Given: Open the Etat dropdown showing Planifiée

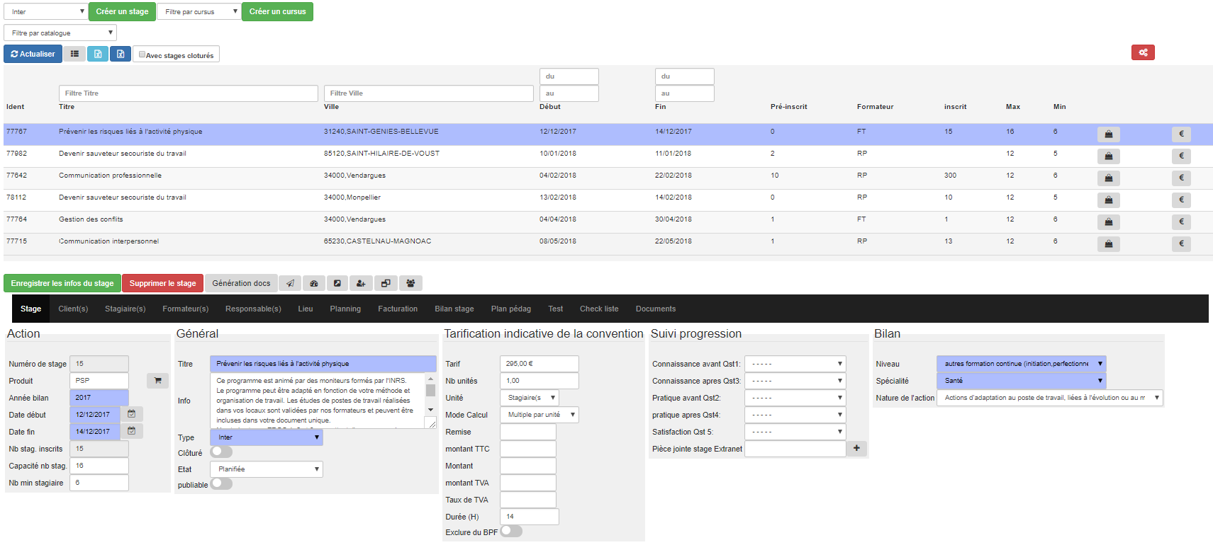Looking at the screenshot, I should coord(267,469).
